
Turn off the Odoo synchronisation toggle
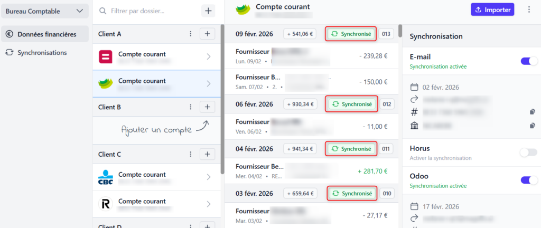[x=529, y=180]
